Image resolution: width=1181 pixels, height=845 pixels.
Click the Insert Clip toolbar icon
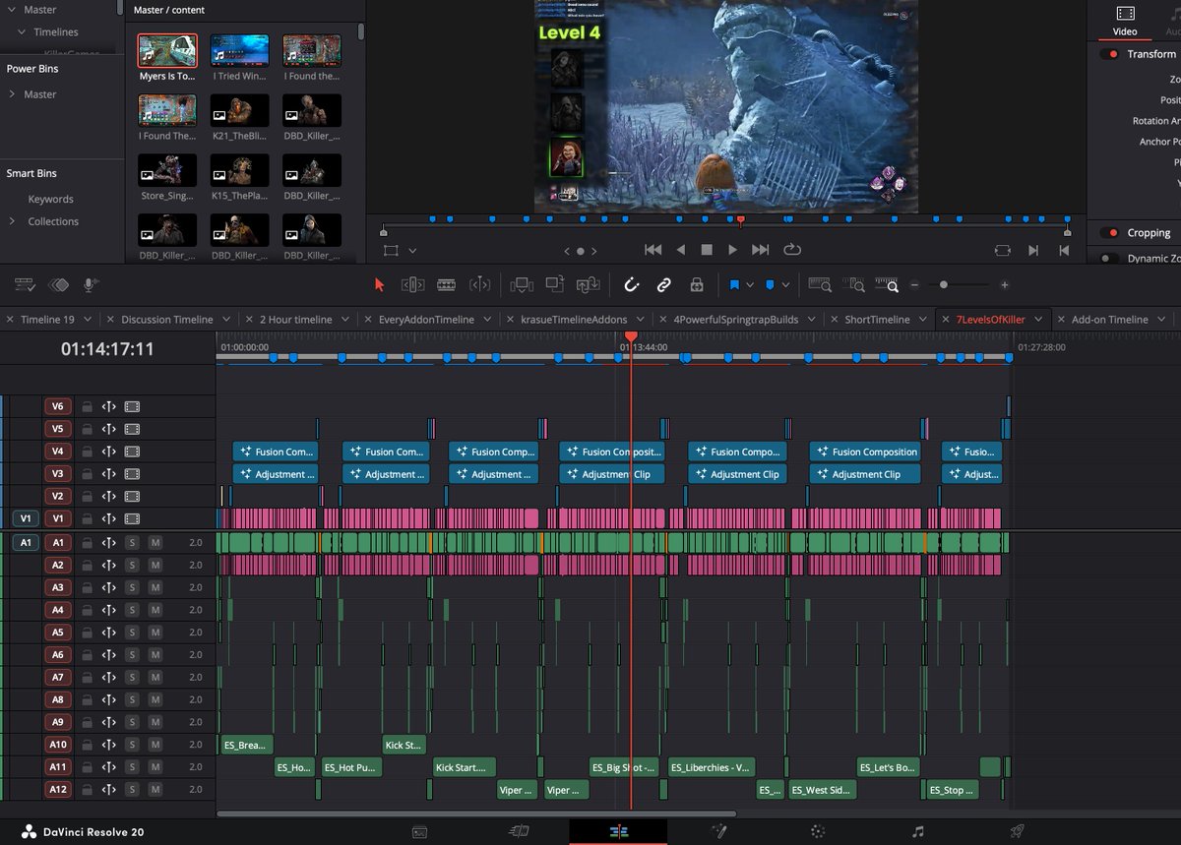tap(522, 285)
